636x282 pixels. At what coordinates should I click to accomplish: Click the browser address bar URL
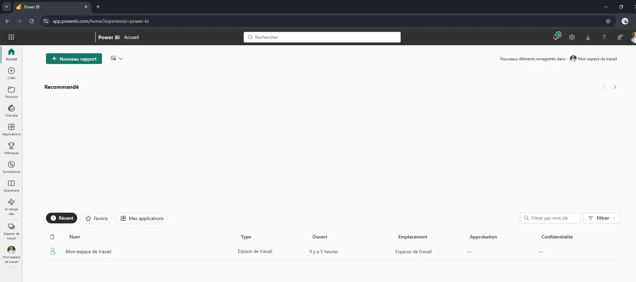(101, 21)
